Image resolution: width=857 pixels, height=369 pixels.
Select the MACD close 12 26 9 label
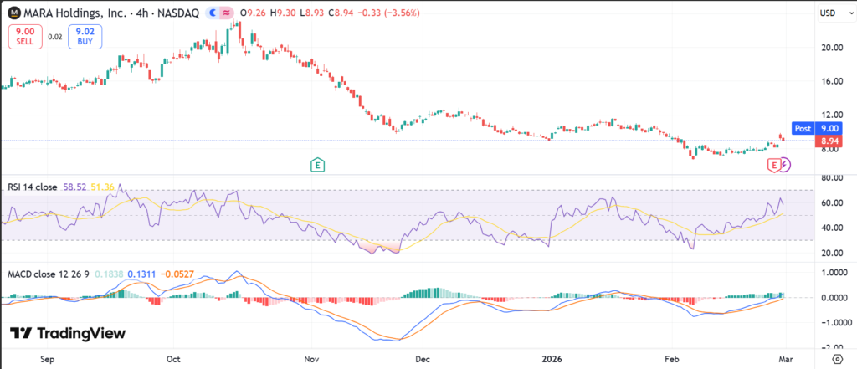[x=47, y=274]
